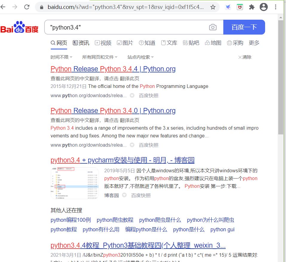Screen dimensions: 286x262
Task: Switch to 资讯 tab
Action: coord(81,43)
